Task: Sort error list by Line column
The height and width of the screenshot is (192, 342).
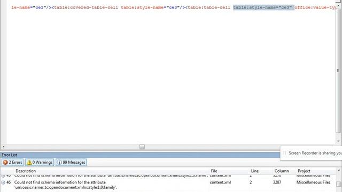Action: (254, 171)
